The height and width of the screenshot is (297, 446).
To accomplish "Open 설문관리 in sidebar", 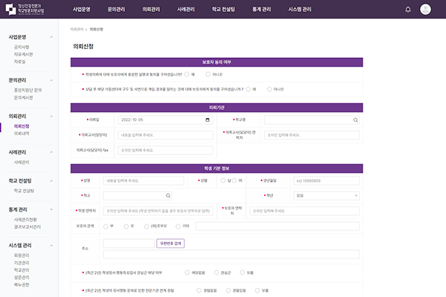I will [x=22, y=278].
